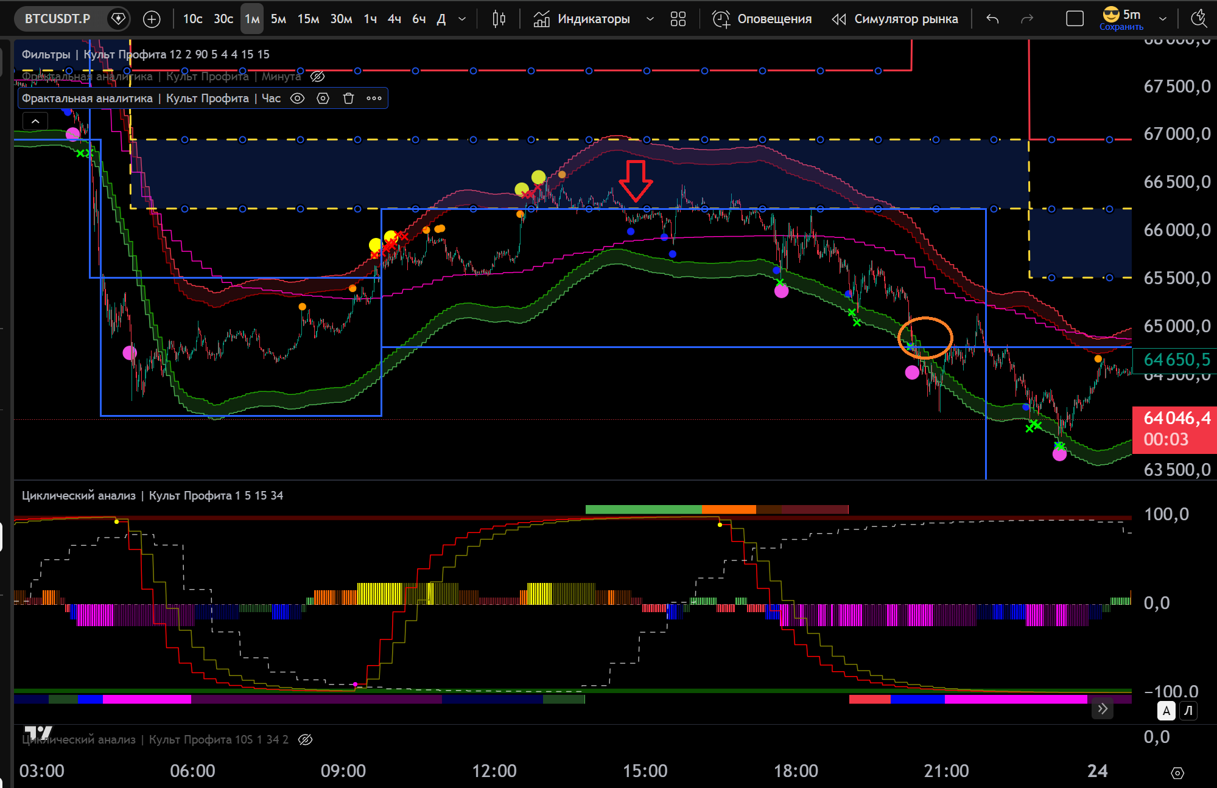Delete the Fractal analytics hourly indicator
The image size is (1217, 788).
point(348,99)
